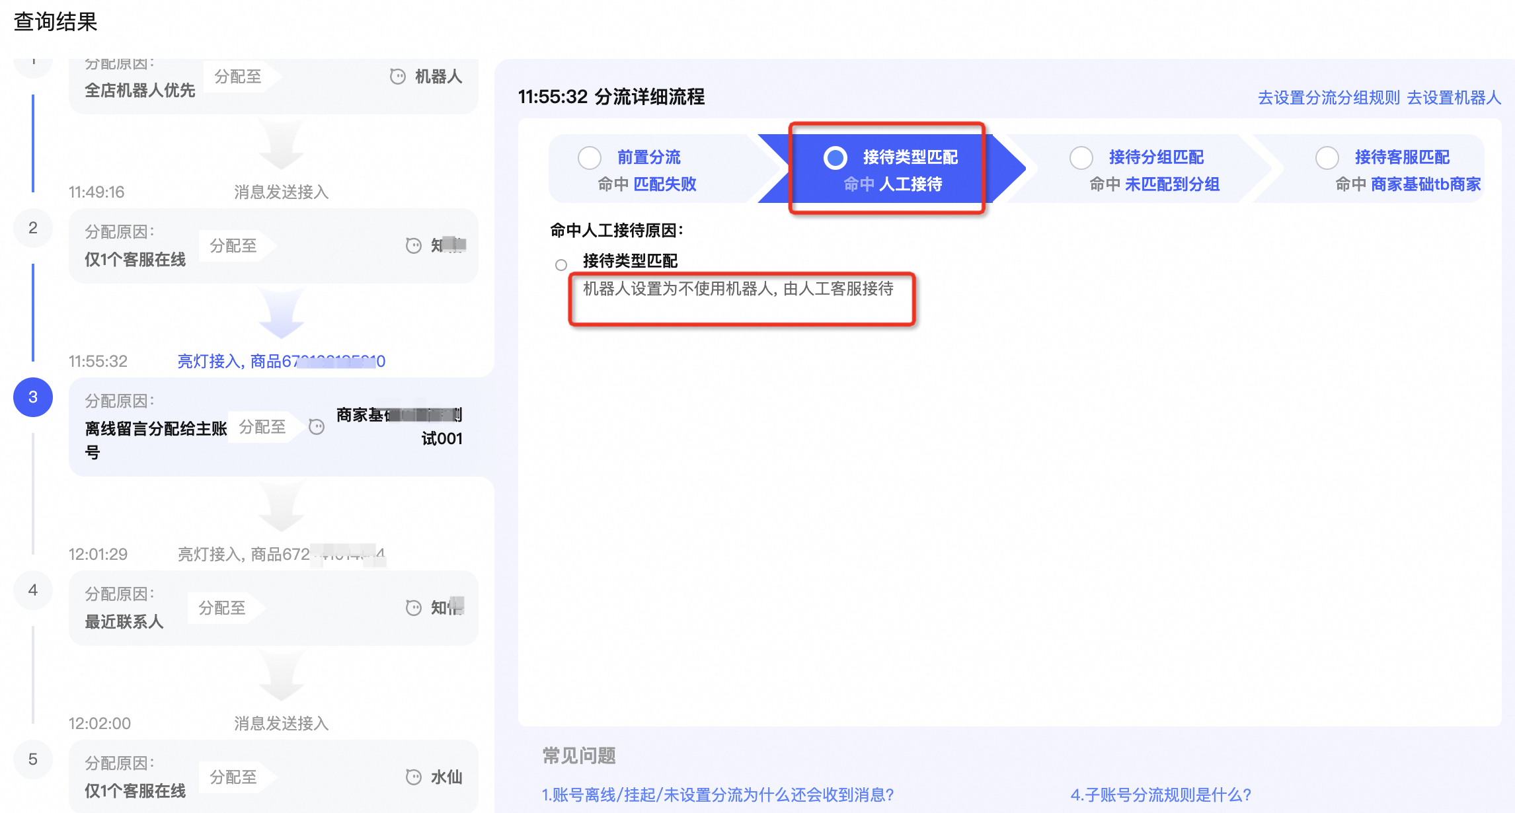Click the avatar icon next to 试001

coord(317,427)
